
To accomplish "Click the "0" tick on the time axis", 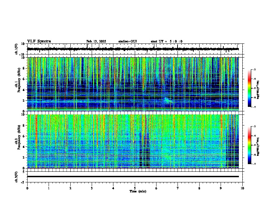I will (x=27, y=188).
